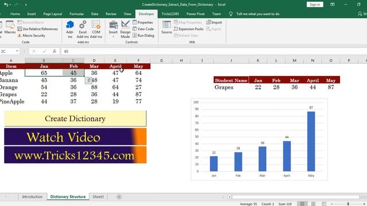Toggle Design Mode
Image resolution: width=367 pixels, height=206 pixels.
pos(125,29)
